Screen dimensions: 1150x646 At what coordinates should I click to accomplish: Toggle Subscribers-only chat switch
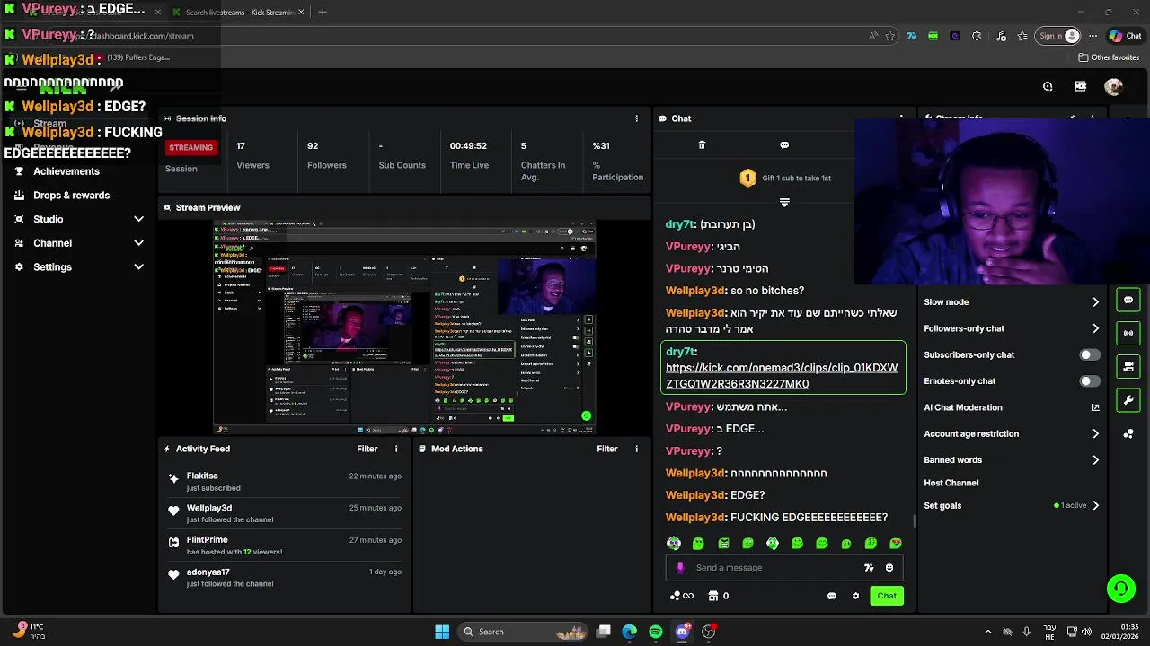coord(1089,354)
